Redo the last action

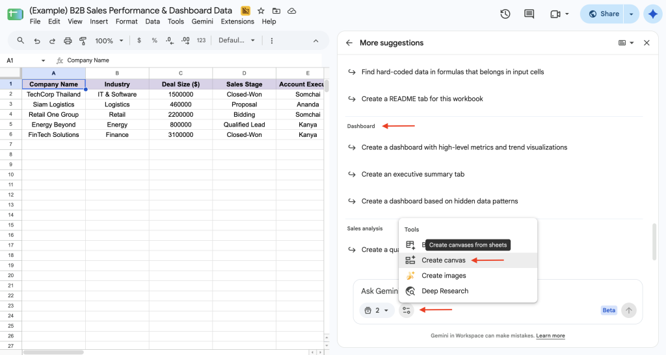pos(52,41)
